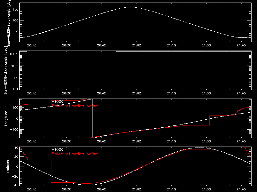The image size is (257, 192).
Task: Select the Longitude y-axis title
Action: click(x=6, y=118)
